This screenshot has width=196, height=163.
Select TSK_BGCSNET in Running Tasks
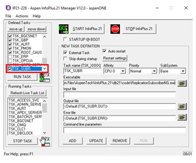[21, 121]
